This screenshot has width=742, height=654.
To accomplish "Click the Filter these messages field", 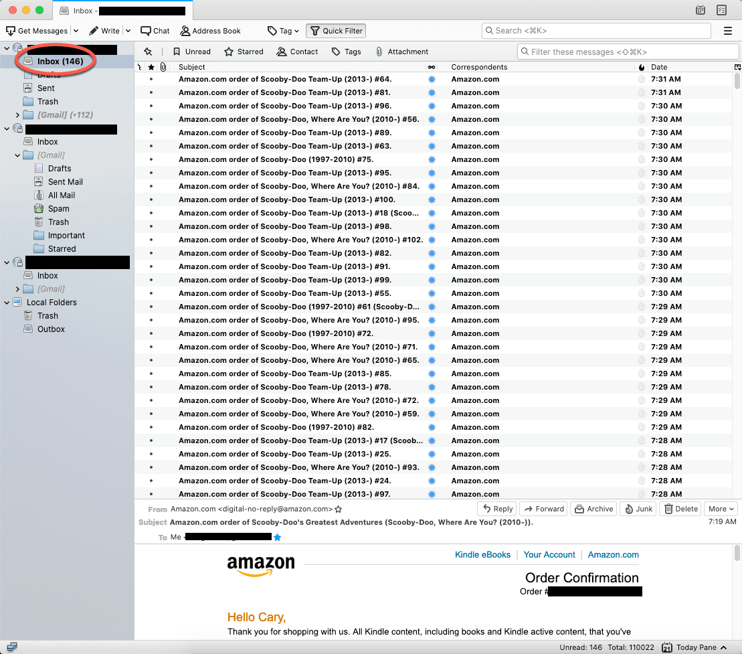I will click(628, 52).
